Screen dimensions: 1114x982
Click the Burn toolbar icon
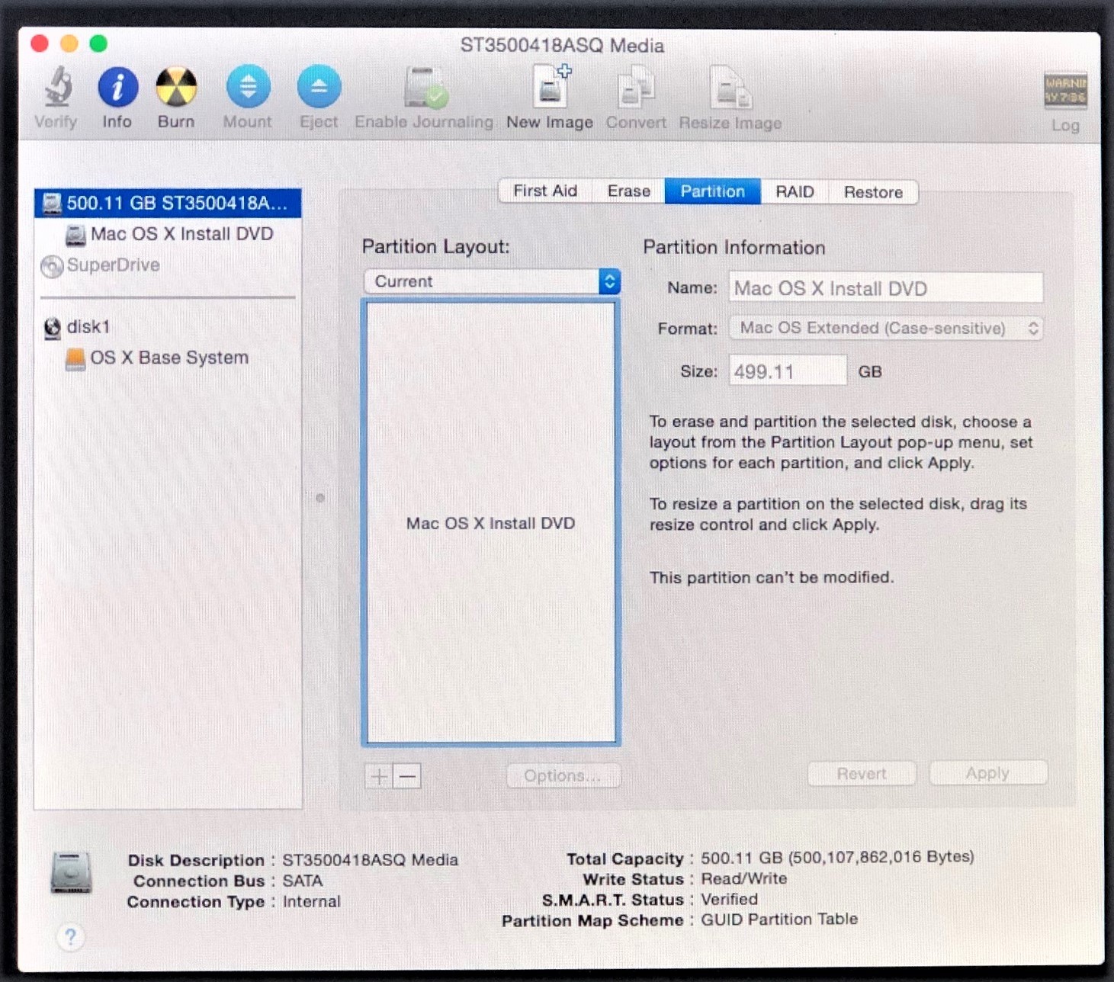coord(176,87)
